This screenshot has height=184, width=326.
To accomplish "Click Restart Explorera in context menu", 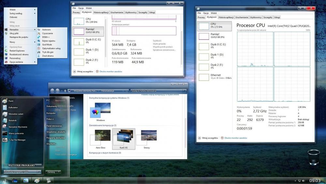I will 17,51.
